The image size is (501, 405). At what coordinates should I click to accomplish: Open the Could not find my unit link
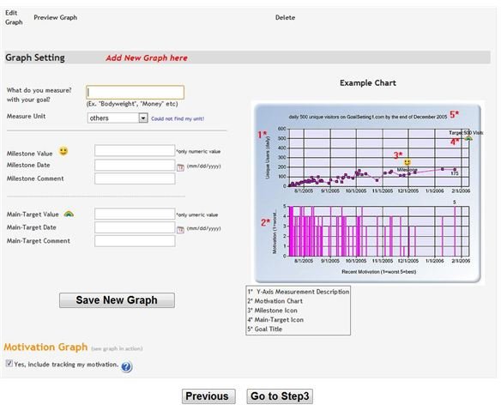[x=178, y=118]
